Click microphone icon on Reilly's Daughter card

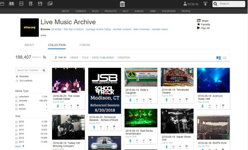(x=130, y=100)
